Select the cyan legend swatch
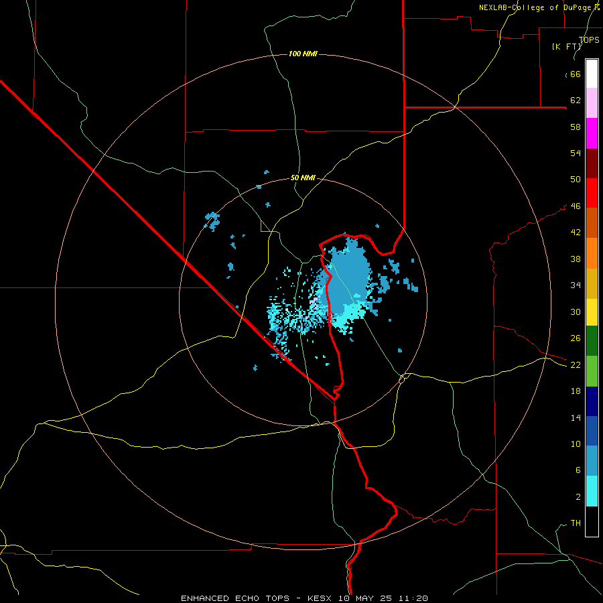603x603 pixels. click(x=592, y=491)
